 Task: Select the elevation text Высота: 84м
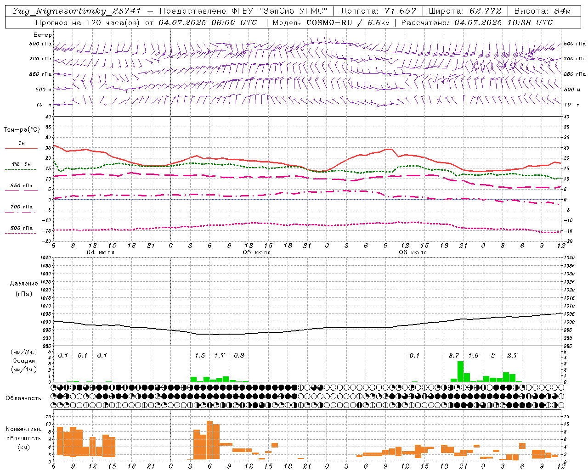tap(542, 11)
